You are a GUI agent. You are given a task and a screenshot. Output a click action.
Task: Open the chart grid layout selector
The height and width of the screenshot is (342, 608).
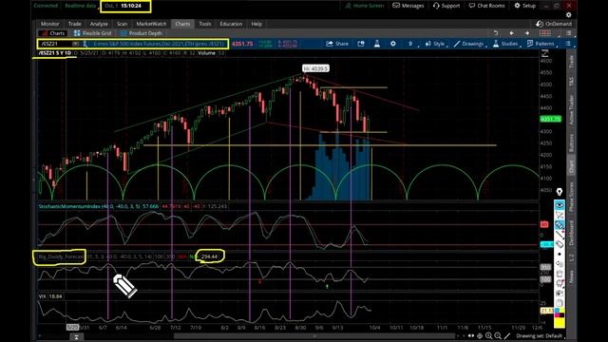(544, 33)
